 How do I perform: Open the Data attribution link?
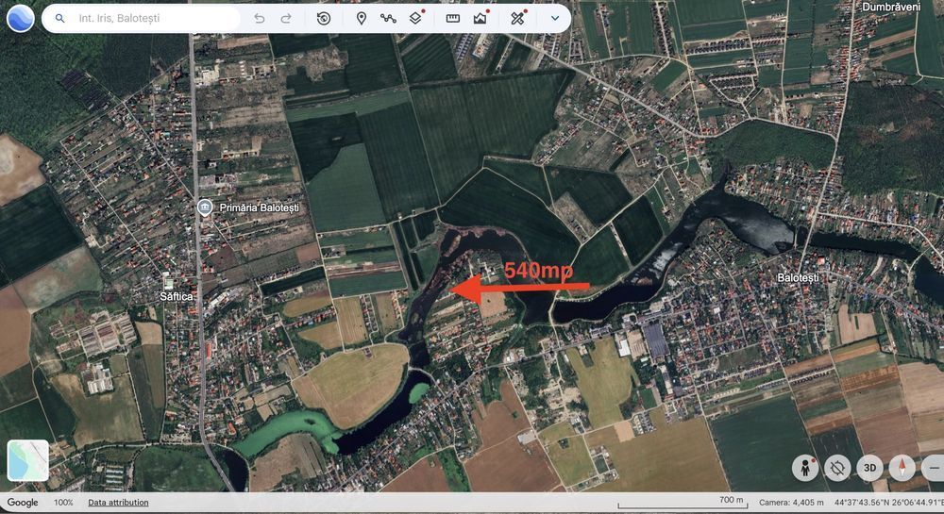pyautogui.click(x=118, y=503)
